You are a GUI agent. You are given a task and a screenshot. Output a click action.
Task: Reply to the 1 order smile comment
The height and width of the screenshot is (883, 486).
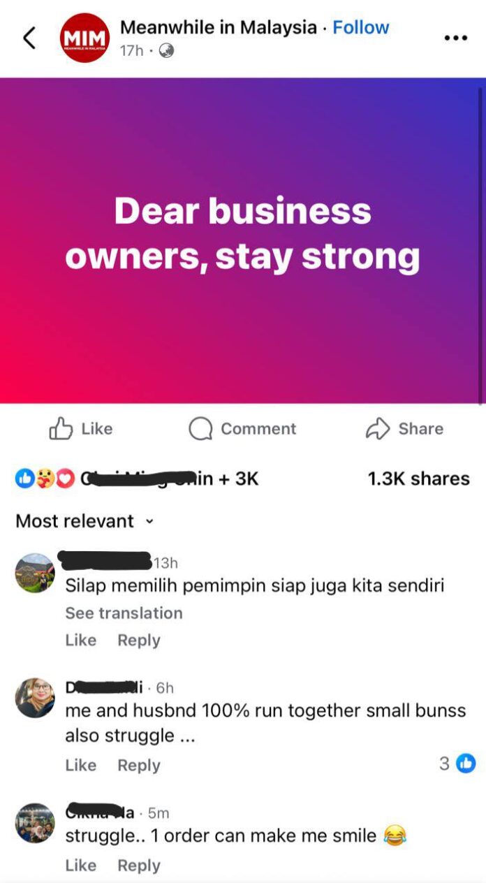pyautogui.click(x=139, y=865)
